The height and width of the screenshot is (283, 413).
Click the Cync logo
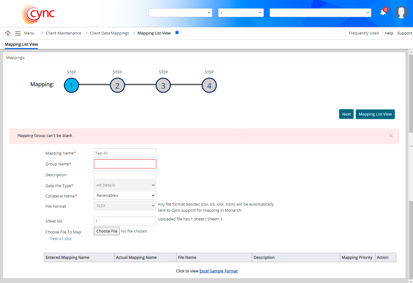point(38,14)
